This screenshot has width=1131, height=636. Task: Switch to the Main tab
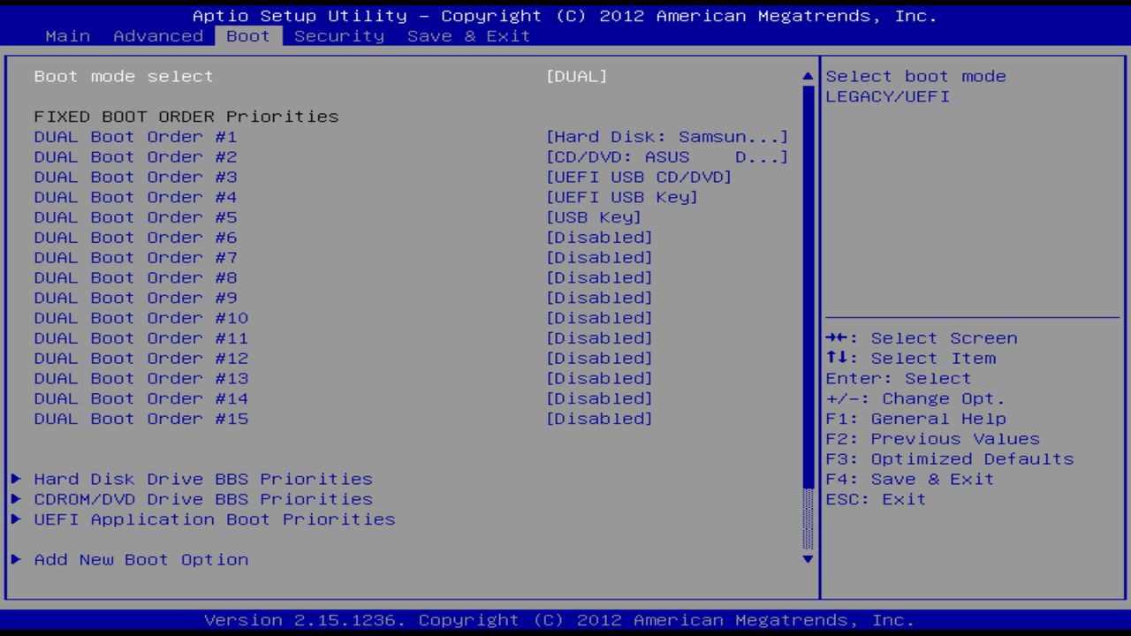pos(68,35)
